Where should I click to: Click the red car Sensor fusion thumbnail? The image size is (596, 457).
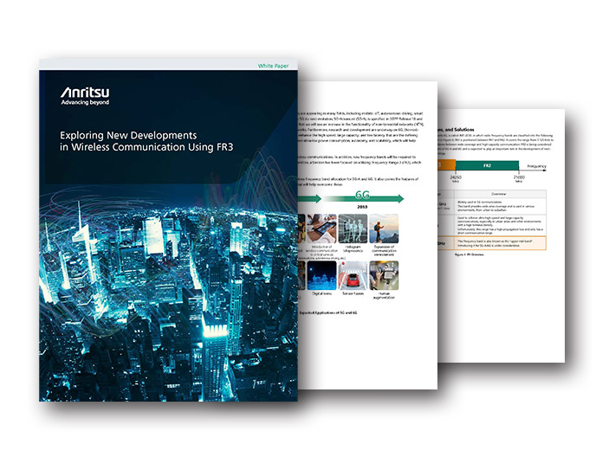coord(353,275)
